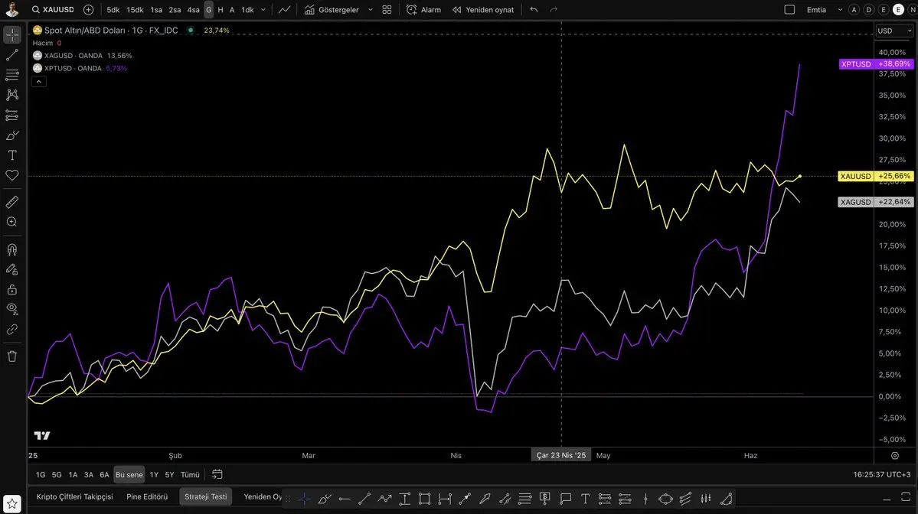This screenshot has width=918, height=514.
Task: Select the 5dk timeframe
Action: coord(113,10)
